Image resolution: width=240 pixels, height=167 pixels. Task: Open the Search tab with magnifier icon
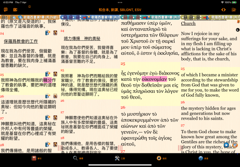tap(76, 158)
